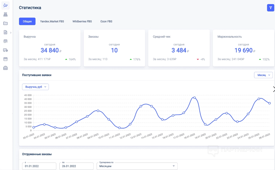
Task: Click the market stall awning sidebar icon
Action: pos(5,59)
